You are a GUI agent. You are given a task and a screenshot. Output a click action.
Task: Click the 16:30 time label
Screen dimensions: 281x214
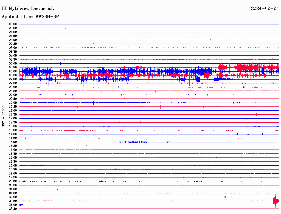click(x=13, y=154)
